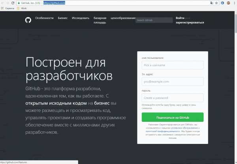Viewport: 237px width, 164px height.
Task: Click the Сервисы apps icon in bookmarks bar
Action: [x=3, y=8]
